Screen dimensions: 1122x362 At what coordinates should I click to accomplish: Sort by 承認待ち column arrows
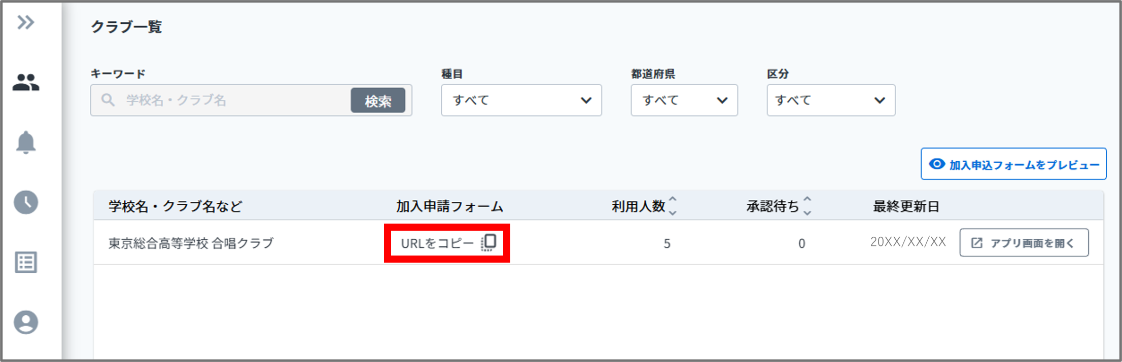pos(808,206)
